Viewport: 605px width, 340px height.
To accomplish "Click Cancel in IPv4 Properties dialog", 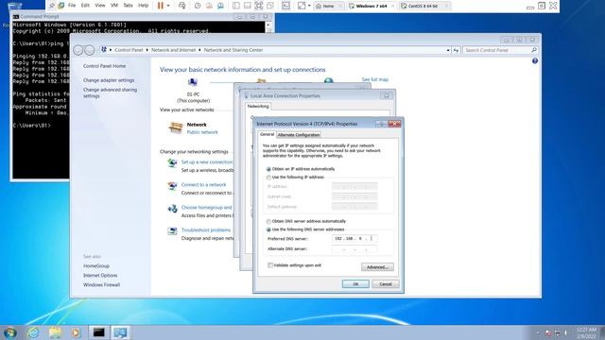I will tap(385, 284).
